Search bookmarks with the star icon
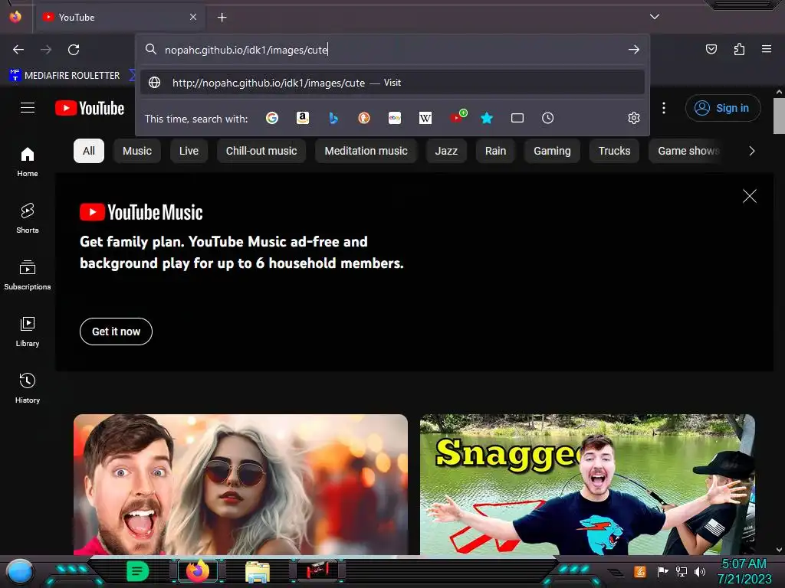The width and height of the screenshot is (785, 588). tap(487, 118)
